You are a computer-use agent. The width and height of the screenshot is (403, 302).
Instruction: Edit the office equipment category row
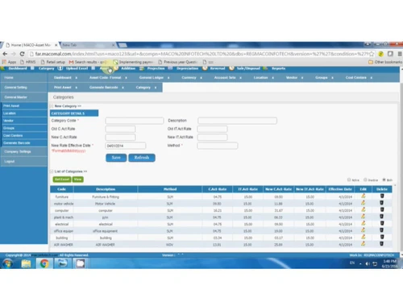tap(363, 230)
